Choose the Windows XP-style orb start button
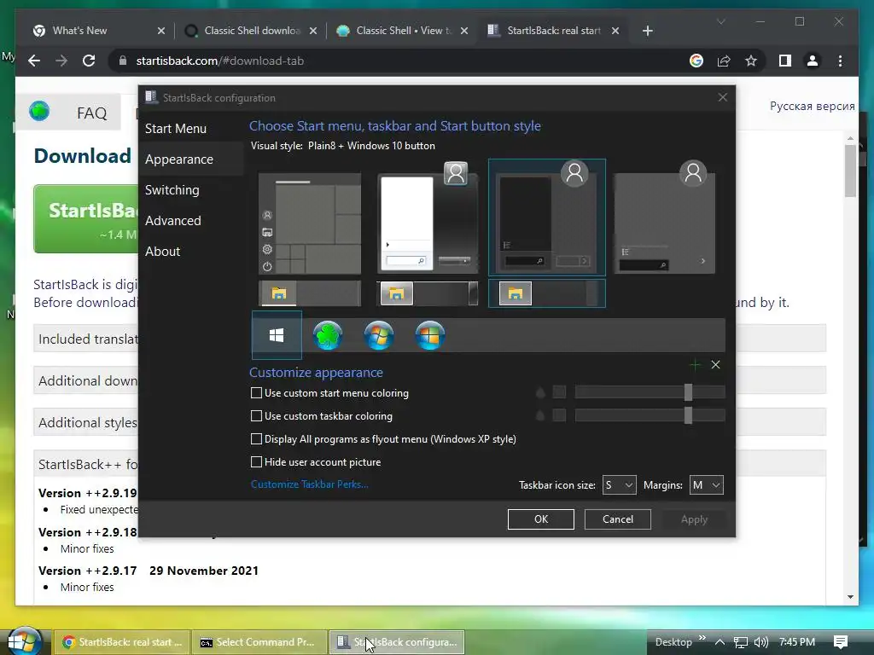This screenshot has width=874, height=655. tap(430, 335)
